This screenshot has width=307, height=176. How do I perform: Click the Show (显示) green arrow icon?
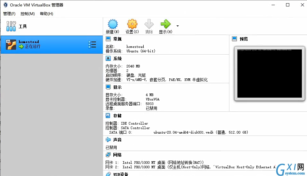click(166, 24)
